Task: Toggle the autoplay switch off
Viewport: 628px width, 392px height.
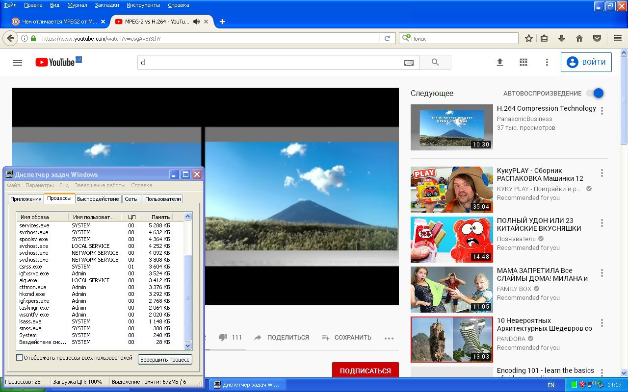Action: click(595, 93)
